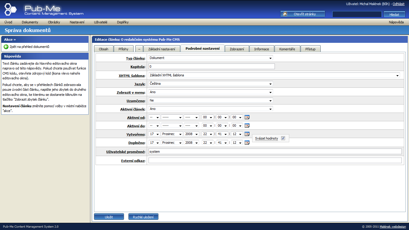Screen dimensions: 409x230
Task: Open the Typ článku dropdown
Action: click(x=211, y=58)
